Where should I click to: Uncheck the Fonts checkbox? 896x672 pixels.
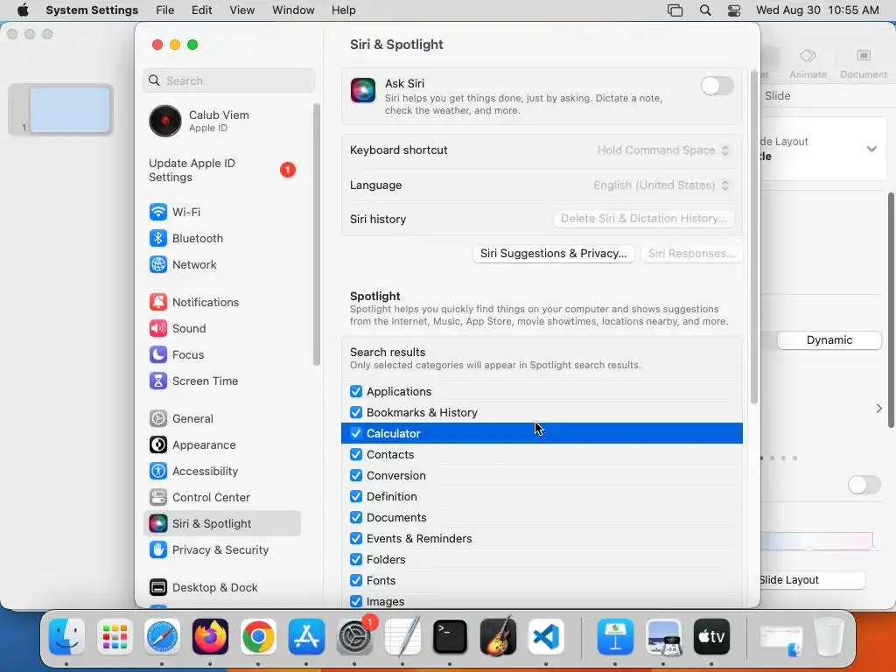pos(356,581)
